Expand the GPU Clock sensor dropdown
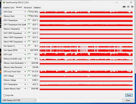136x104 pixels. 25,12
